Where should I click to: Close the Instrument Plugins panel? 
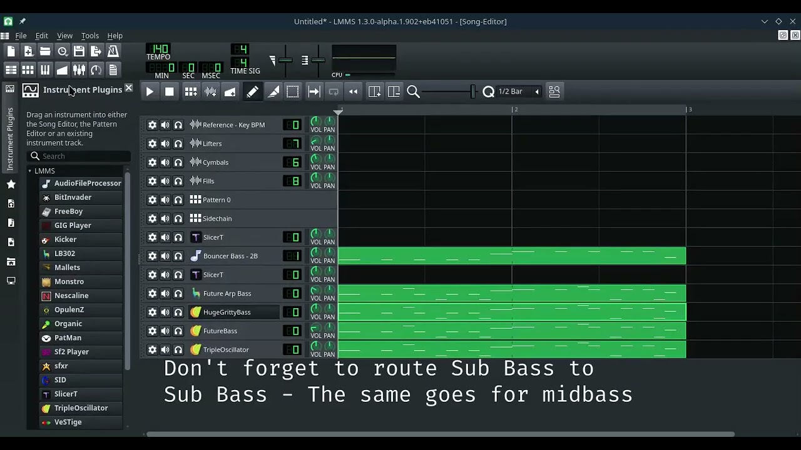(x=128, y=89)
